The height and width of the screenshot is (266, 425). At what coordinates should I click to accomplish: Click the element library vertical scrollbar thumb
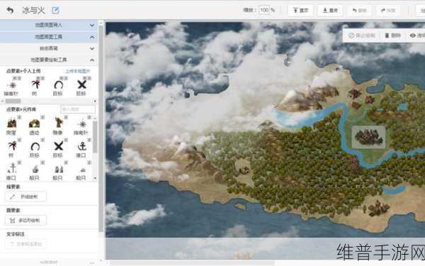click(x=95, y=137)
